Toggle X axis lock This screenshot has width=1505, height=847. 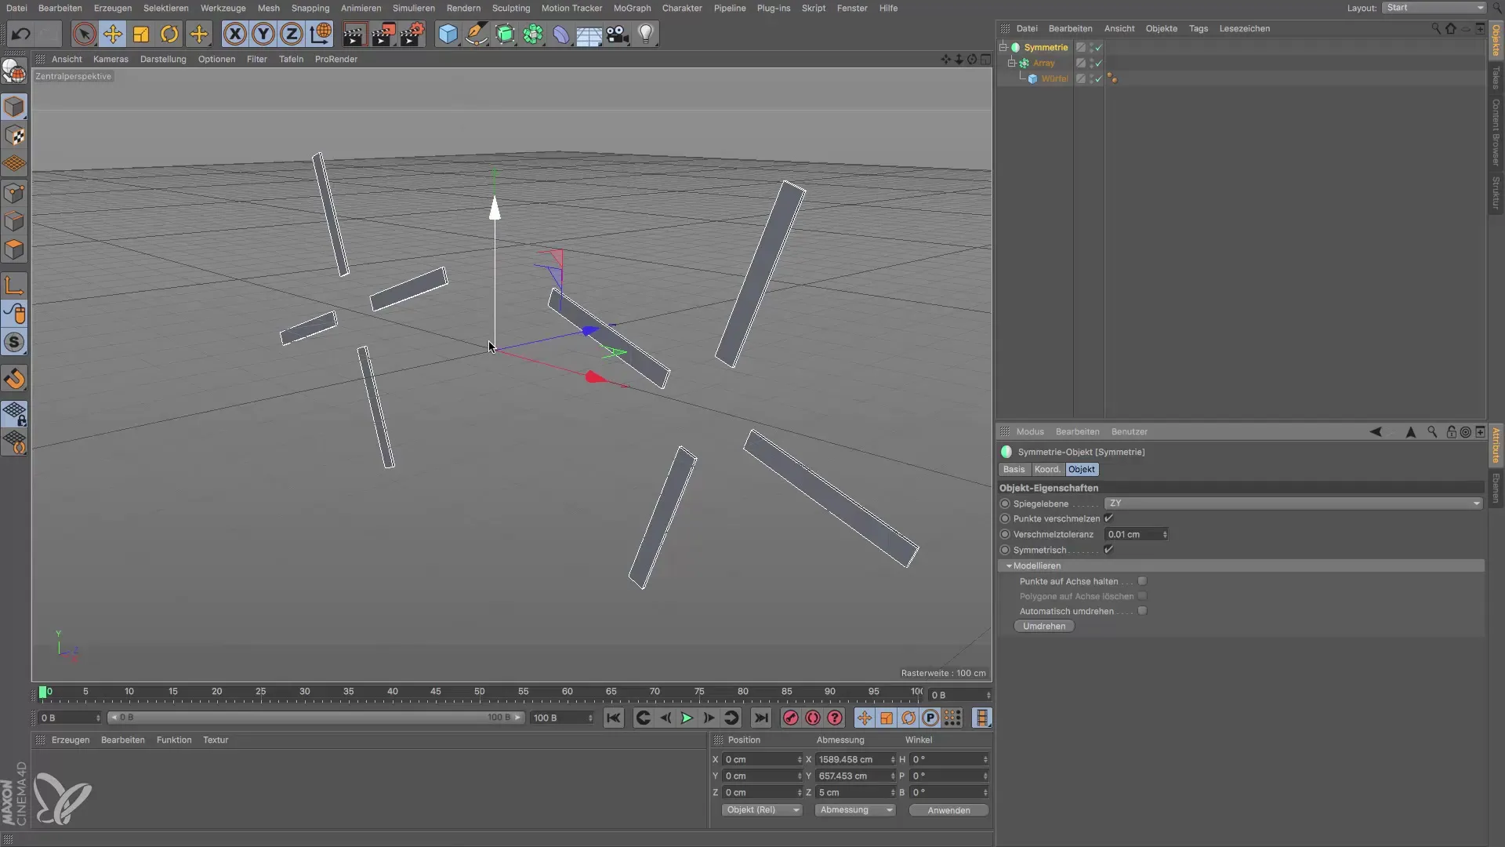[234, 35]
